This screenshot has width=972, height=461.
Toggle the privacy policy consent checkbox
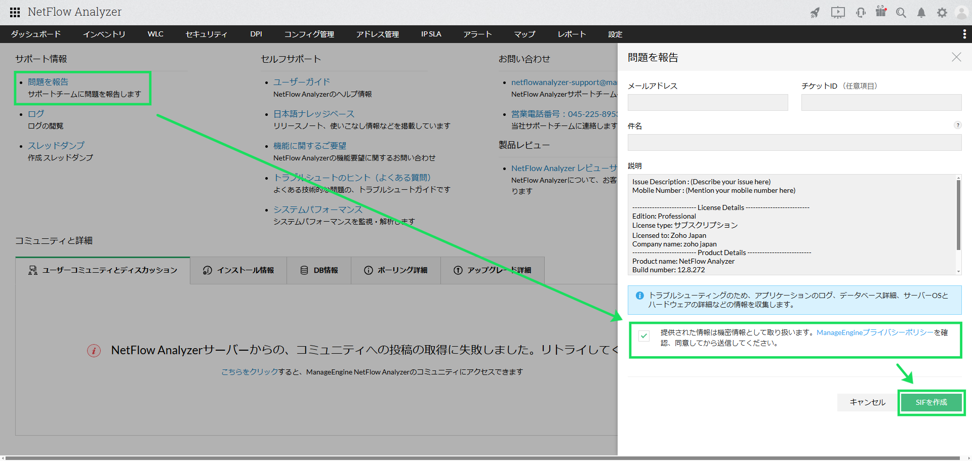(644, 336)
